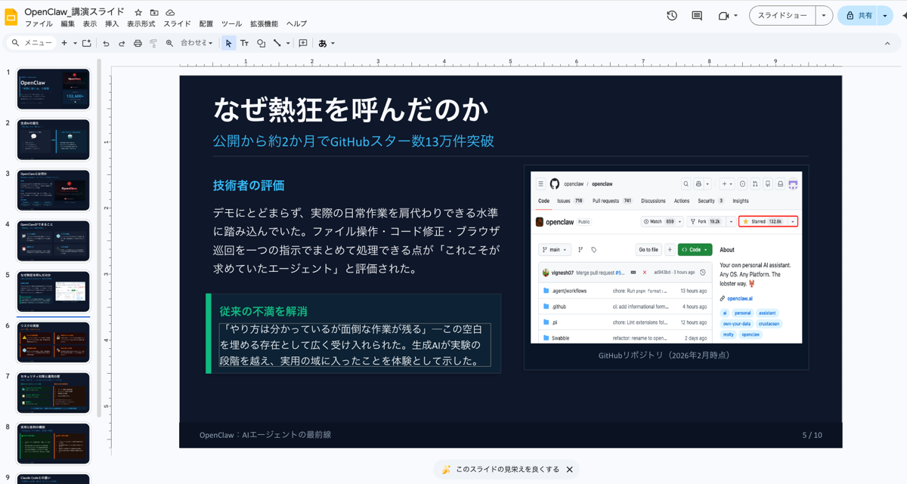Open the ヘルプ menu
The height and width of the screenshot is (484, 907).
[x=296, y=24]
